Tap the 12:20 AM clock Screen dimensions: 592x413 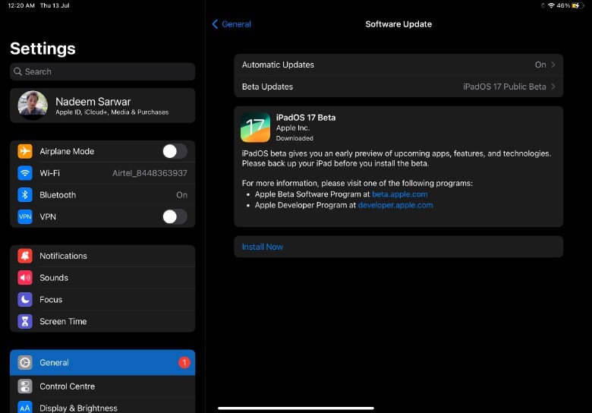coord(21,5)
